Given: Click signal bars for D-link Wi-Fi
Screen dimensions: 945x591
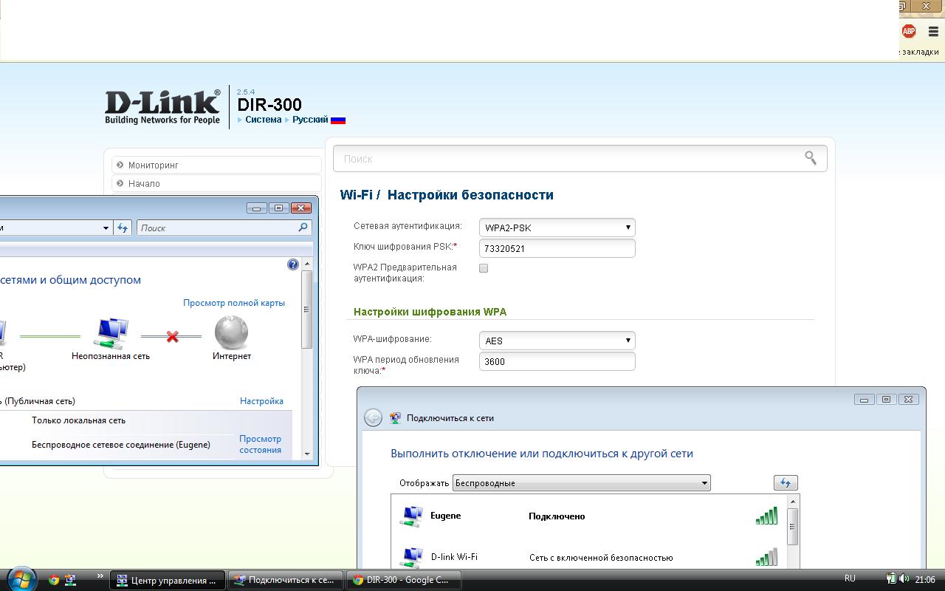Looking at the screenshot, I should pos(767,557).
